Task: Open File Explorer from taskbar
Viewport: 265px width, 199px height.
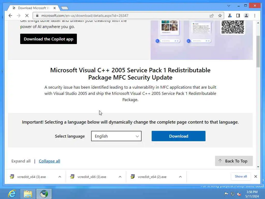Action: coord(28,194)
